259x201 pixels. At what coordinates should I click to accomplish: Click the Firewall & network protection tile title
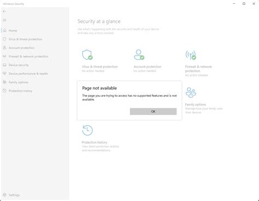pos(198,69)
